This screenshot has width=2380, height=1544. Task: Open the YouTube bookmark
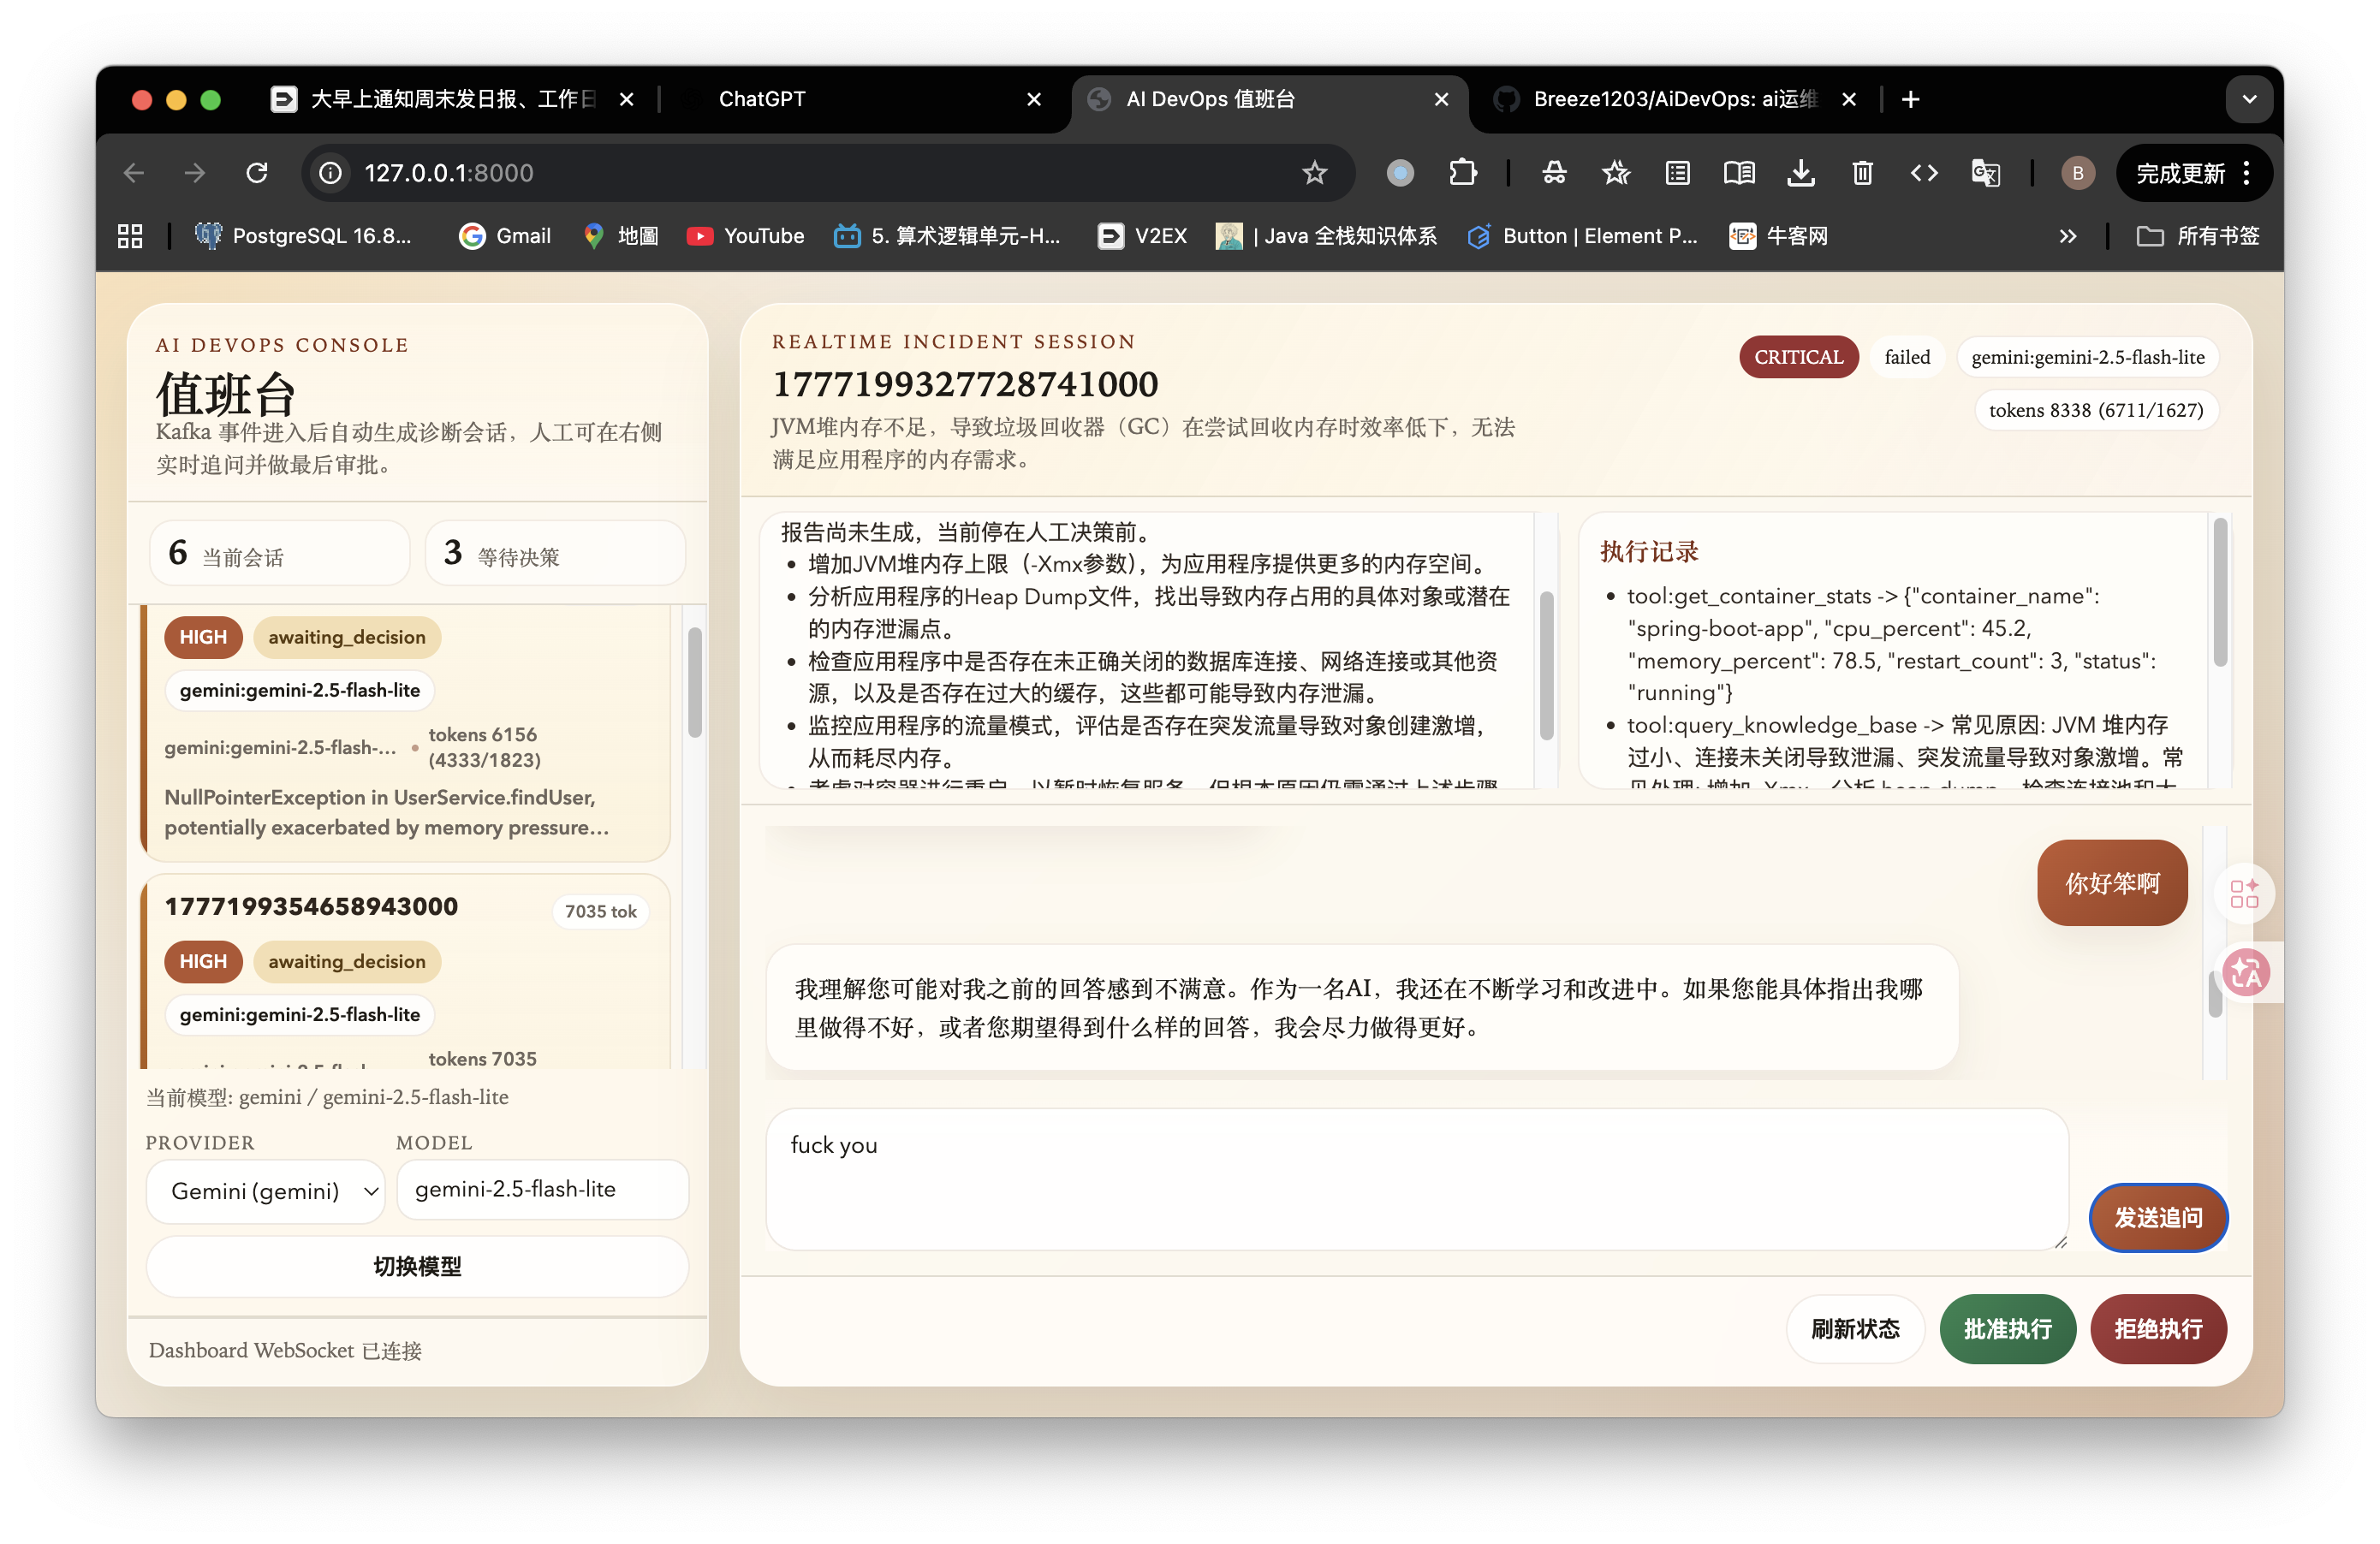(745, 236)
